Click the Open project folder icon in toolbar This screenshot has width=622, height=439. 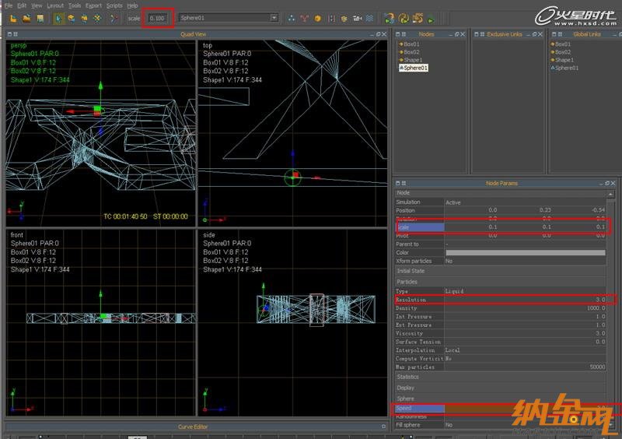26,17
